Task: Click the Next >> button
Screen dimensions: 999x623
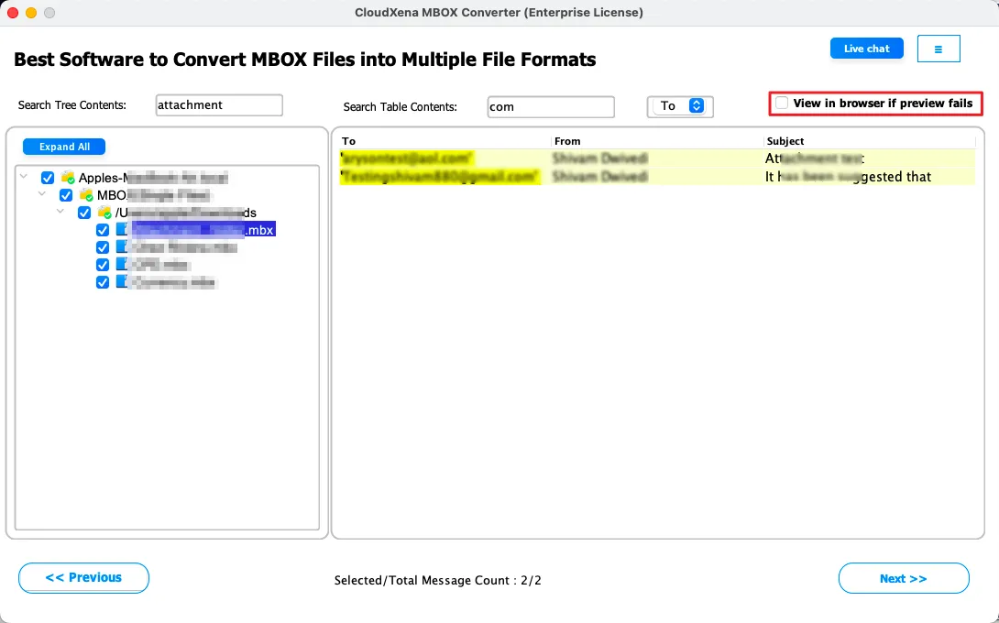Action: [x=903, y=578]
